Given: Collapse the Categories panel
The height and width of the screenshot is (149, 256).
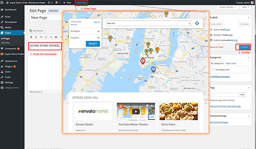Looking at the screenshot, I should pos(249,58).
